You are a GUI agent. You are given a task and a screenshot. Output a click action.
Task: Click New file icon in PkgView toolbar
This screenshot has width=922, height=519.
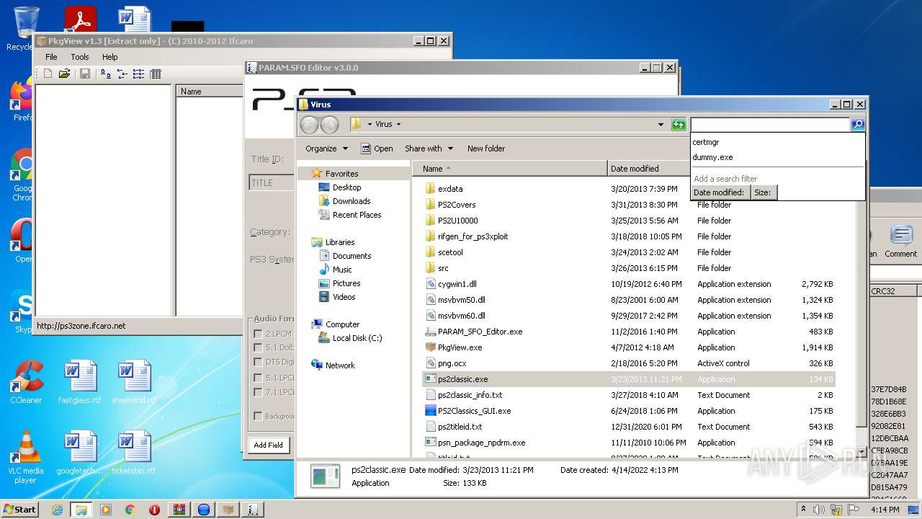tap(48, 74)
